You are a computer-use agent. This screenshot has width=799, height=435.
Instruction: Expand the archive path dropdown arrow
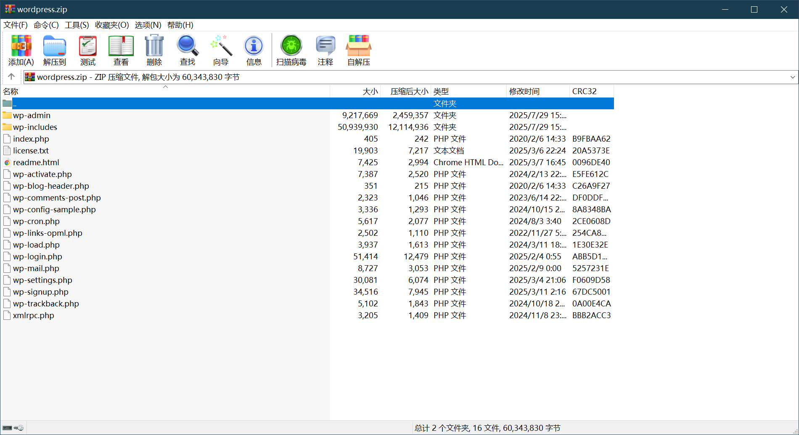(792, 77)
